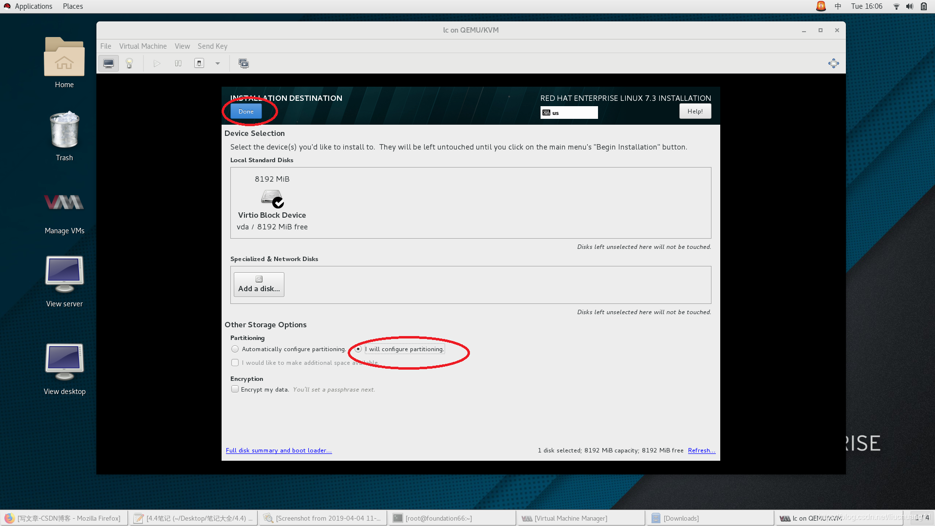Screen dimensions: 935x526
Task: Launch View desktop icon
Action: [64, 369]
